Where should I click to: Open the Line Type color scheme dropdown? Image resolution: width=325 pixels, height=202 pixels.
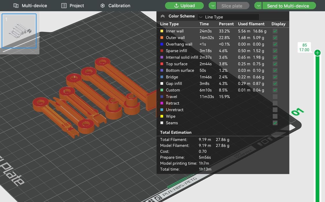click(228, 17)
